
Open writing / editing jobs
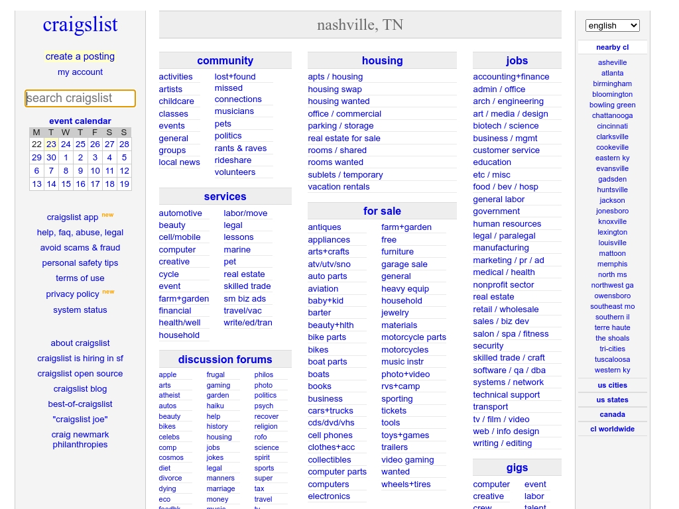tap(503, 443)
